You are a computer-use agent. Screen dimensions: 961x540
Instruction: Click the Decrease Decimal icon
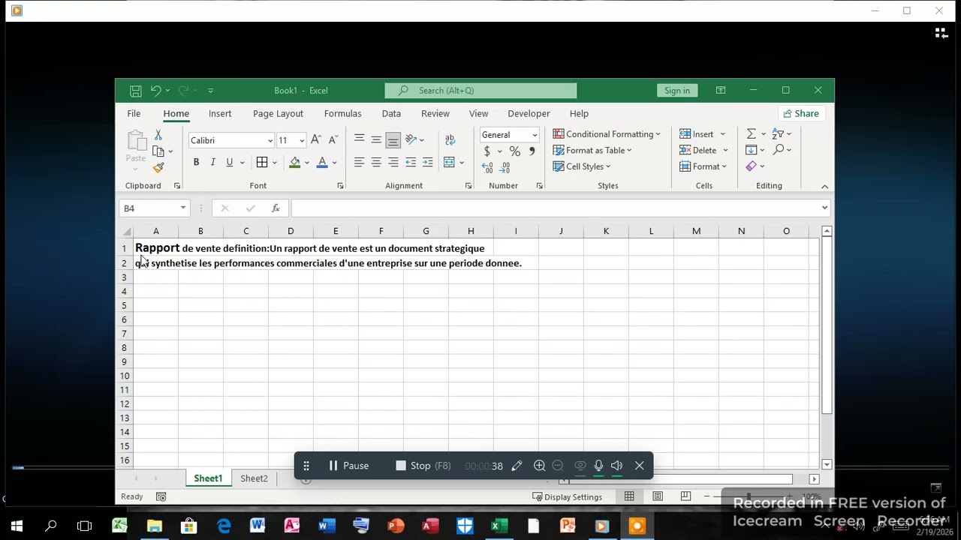point(505,167)
